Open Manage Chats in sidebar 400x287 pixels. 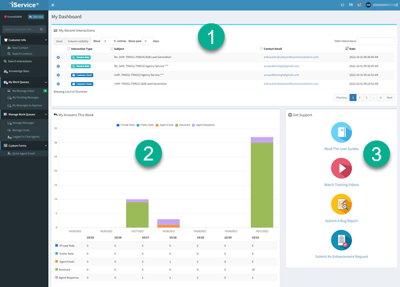click(x=19, y=131)
